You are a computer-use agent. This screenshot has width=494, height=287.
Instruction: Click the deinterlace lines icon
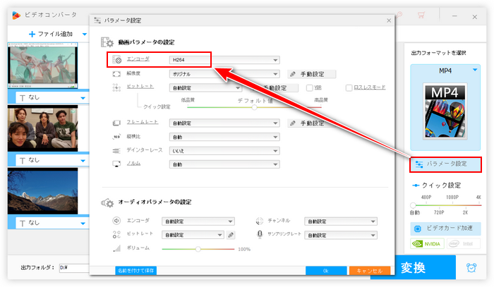(x=116, y=151)
